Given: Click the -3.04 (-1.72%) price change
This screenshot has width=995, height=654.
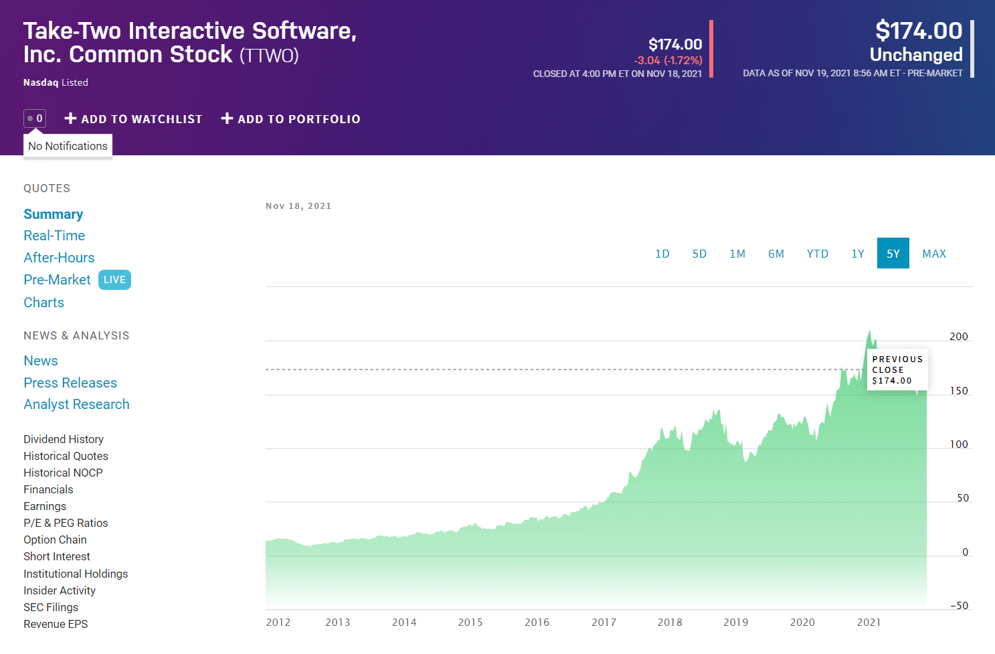Looking at the screenshot, I should pyautogui.click(x=668, y=60).
